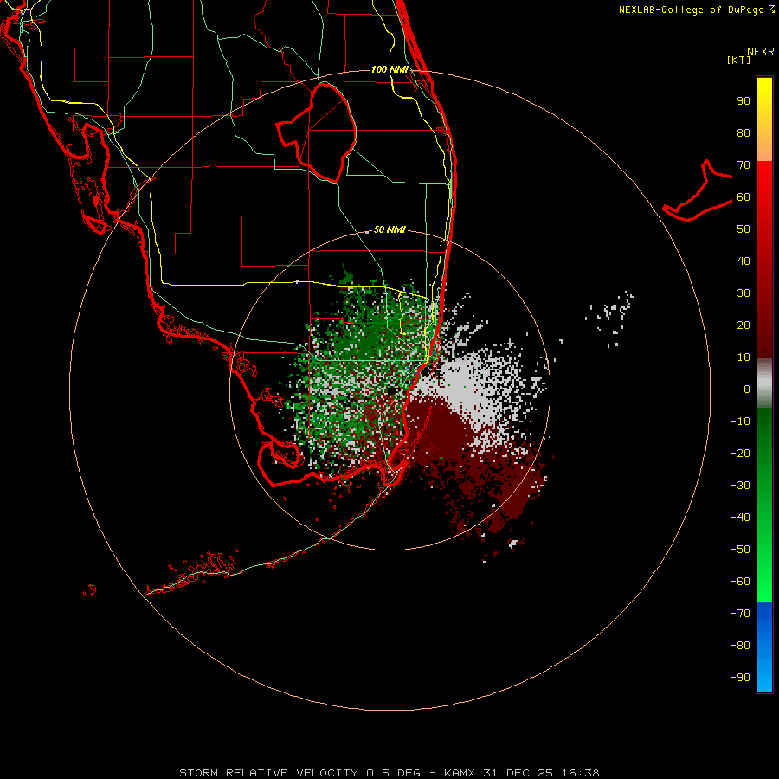Viewport: 779px width, 779px height.
Task: Select the positive 30 knot scale value
Action: coord(744,293)
